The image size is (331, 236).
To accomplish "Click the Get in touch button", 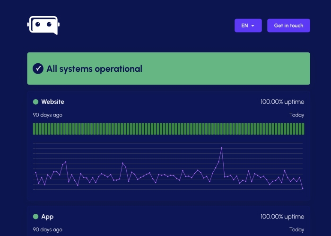I will pos(288,25).
